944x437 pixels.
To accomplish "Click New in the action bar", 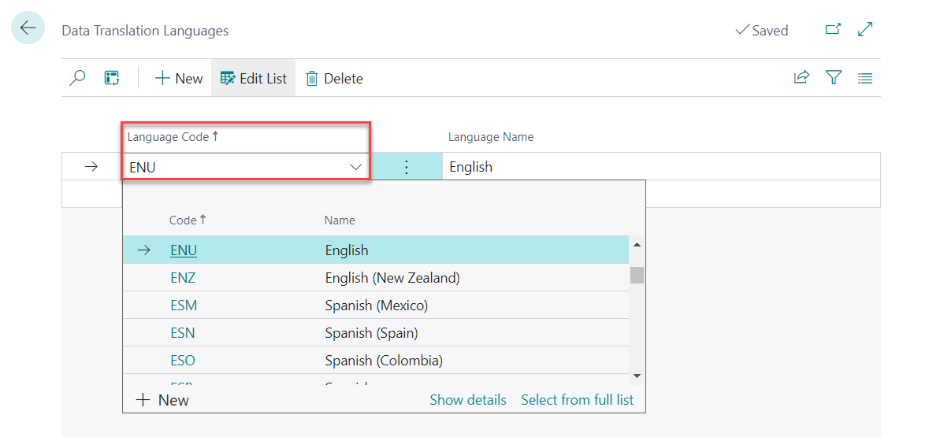I will point(179,78).
